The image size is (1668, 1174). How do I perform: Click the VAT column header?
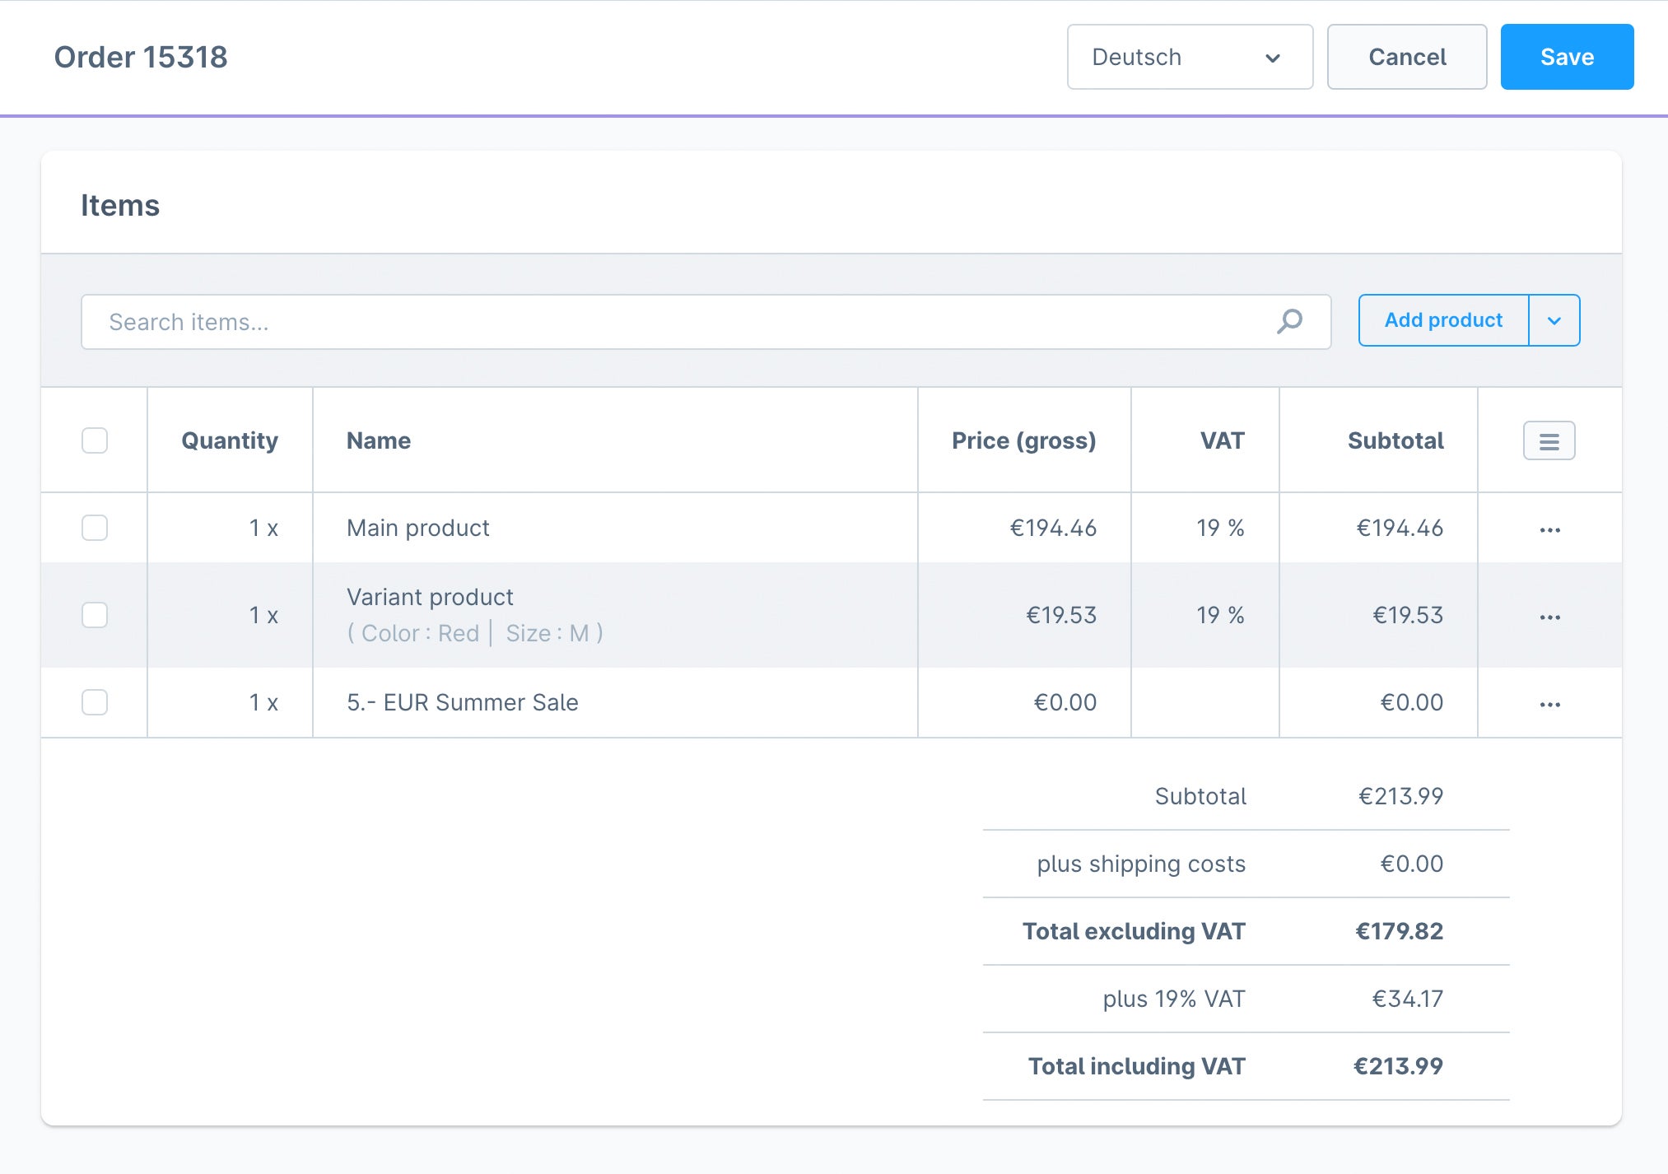[1223, 440]
